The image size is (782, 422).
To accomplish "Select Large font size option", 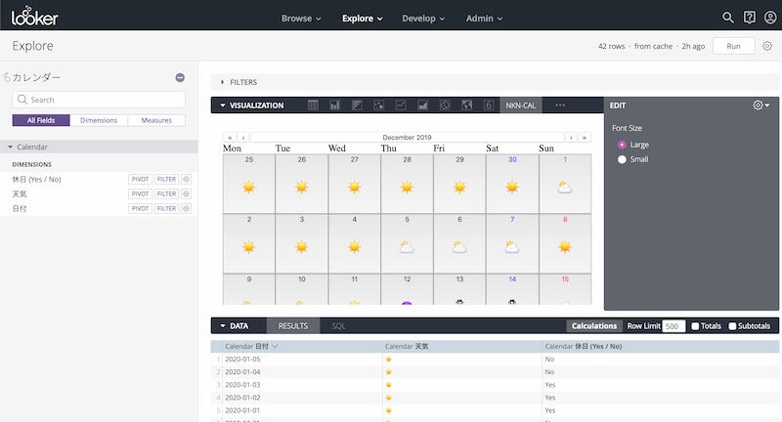I will (622, 145).
